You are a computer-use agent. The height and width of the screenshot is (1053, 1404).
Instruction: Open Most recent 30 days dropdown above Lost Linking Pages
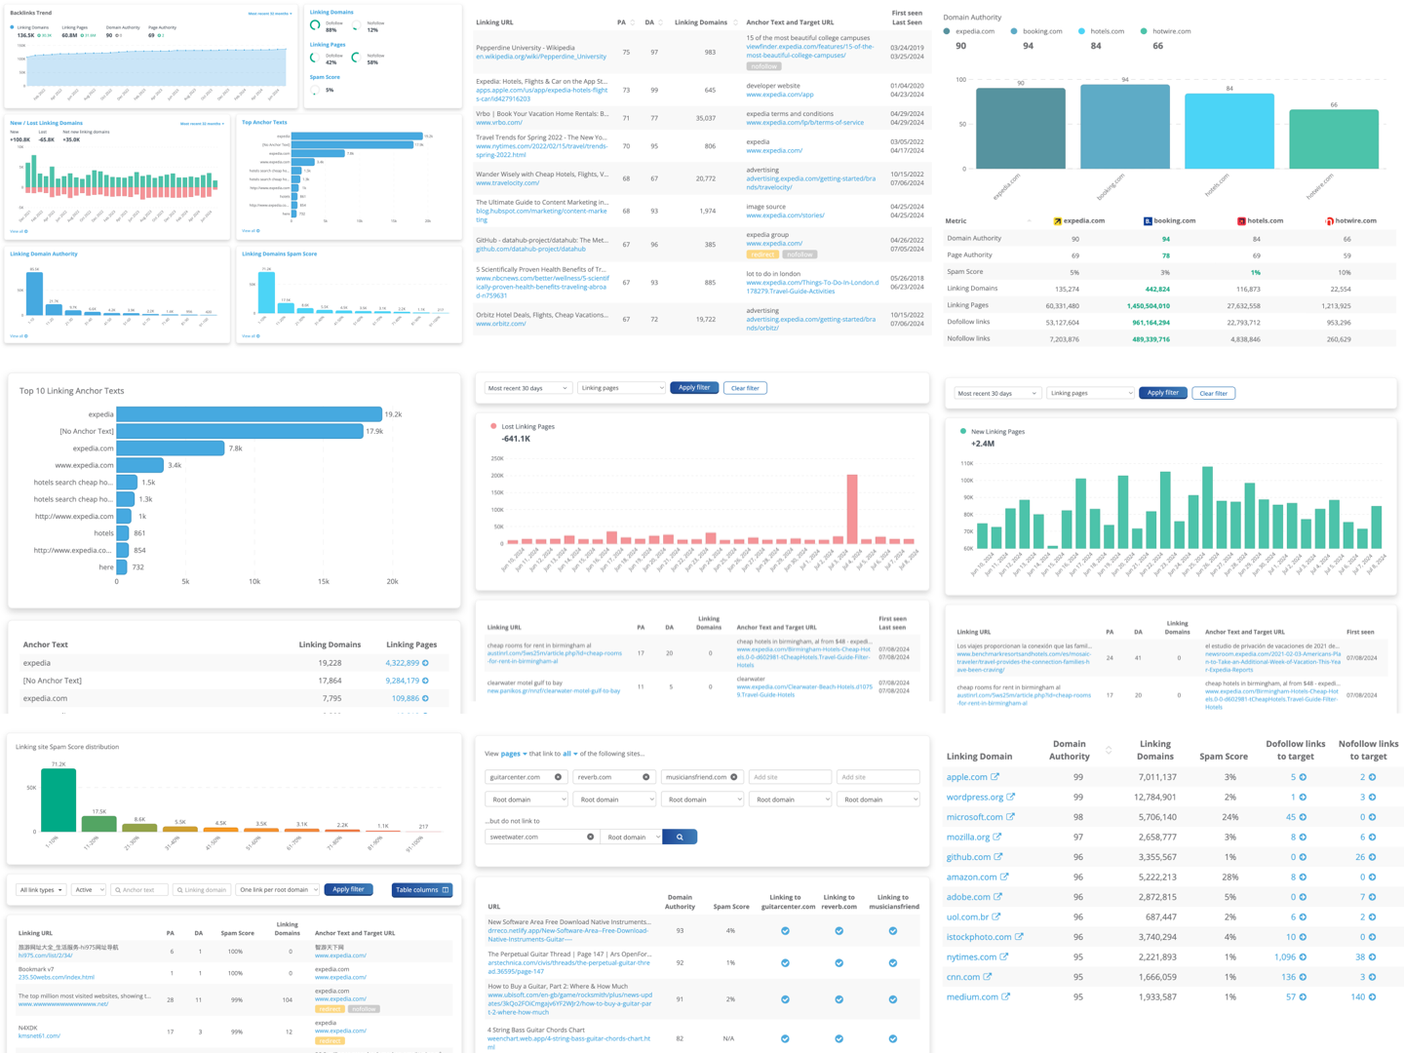(527, 388)
